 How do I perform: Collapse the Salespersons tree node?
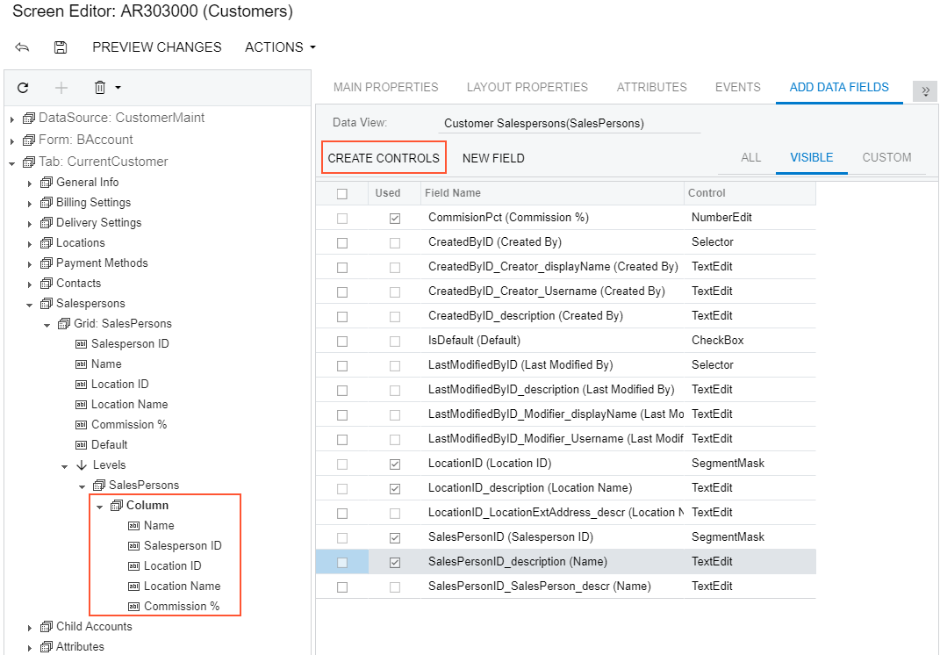(29, 303)
